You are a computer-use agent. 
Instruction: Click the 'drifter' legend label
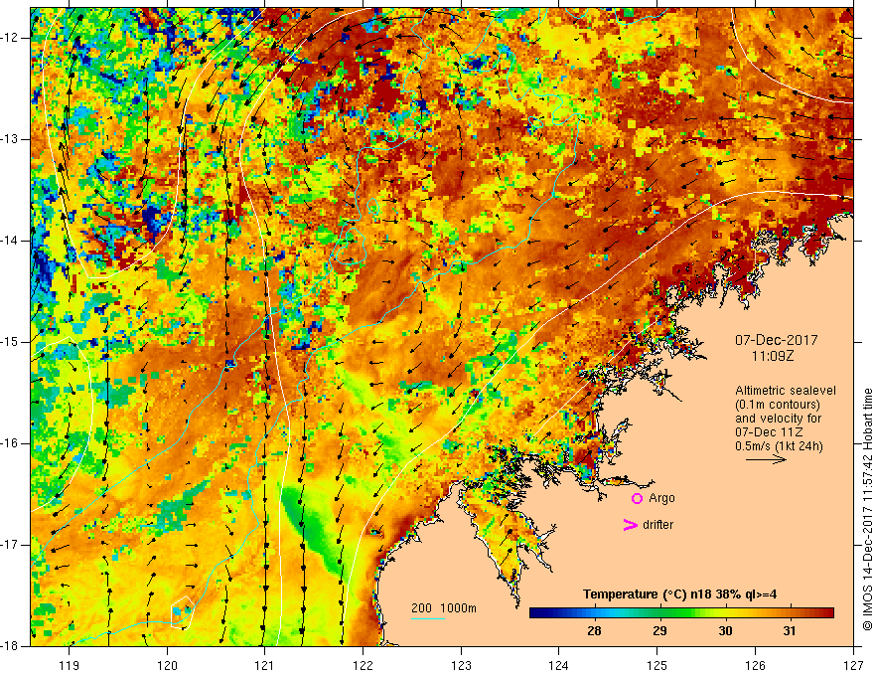click(657, 525)
